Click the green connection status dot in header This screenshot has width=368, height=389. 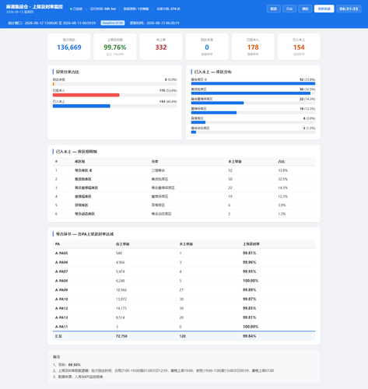71,9
